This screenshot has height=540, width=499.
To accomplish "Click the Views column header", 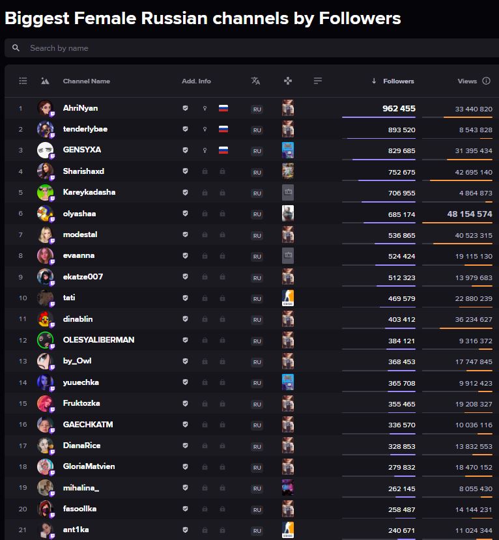I will pyautogui.click(x=467, y=81).
